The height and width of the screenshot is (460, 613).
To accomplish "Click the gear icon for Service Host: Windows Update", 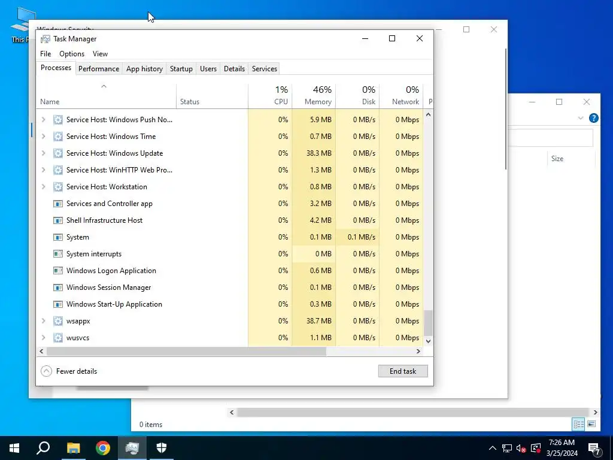I will click(58, 153).
